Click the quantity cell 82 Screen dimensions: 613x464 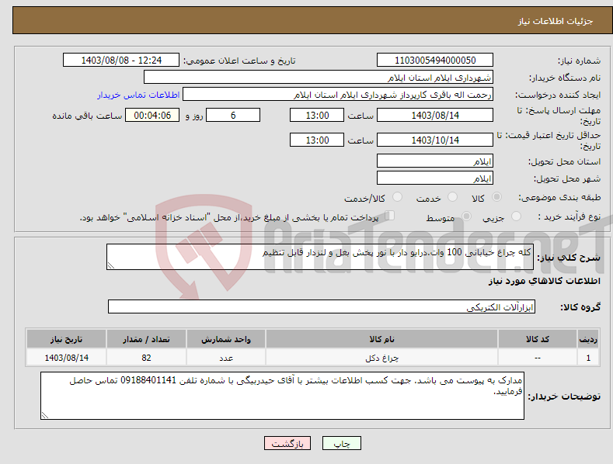point(146,358)
